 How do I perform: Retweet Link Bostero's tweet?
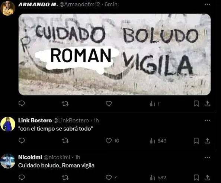click(x=65, y=141)
